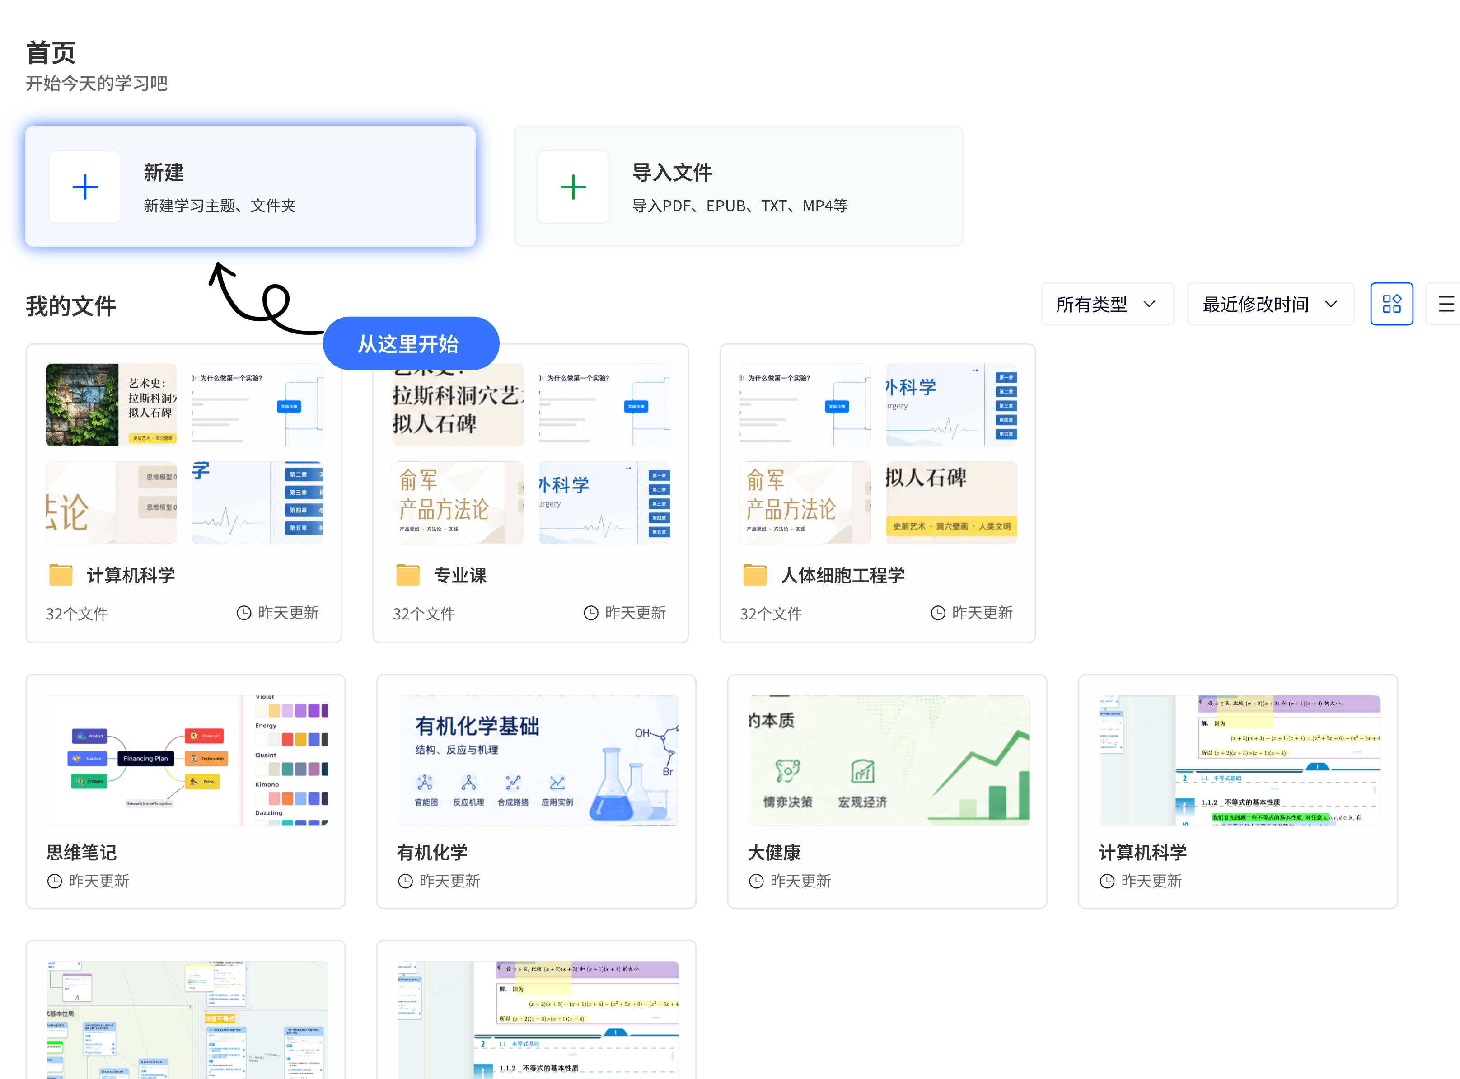Open the 人体细胞工程学 folder by its name
This screenshot has width=1460, height=1079.
842,576
